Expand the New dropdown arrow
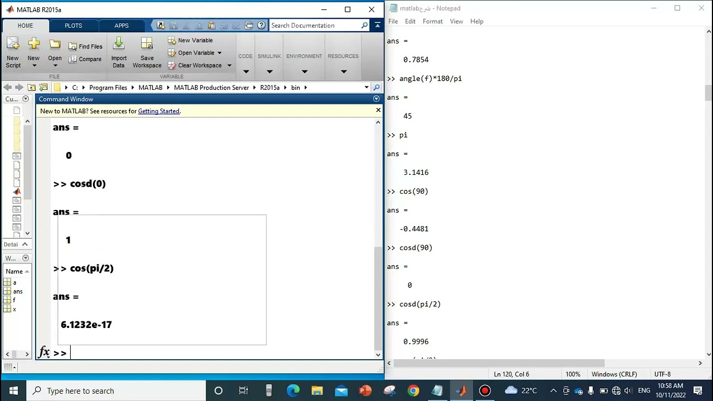713x401 pixels. point(34,66)
